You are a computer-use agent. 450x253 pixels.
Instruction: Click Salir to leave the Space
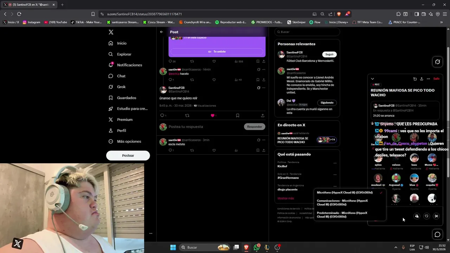[x=436, y=79]
